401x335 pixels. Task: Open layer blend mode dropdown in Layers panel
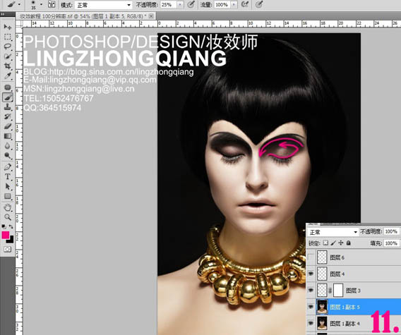333,232
